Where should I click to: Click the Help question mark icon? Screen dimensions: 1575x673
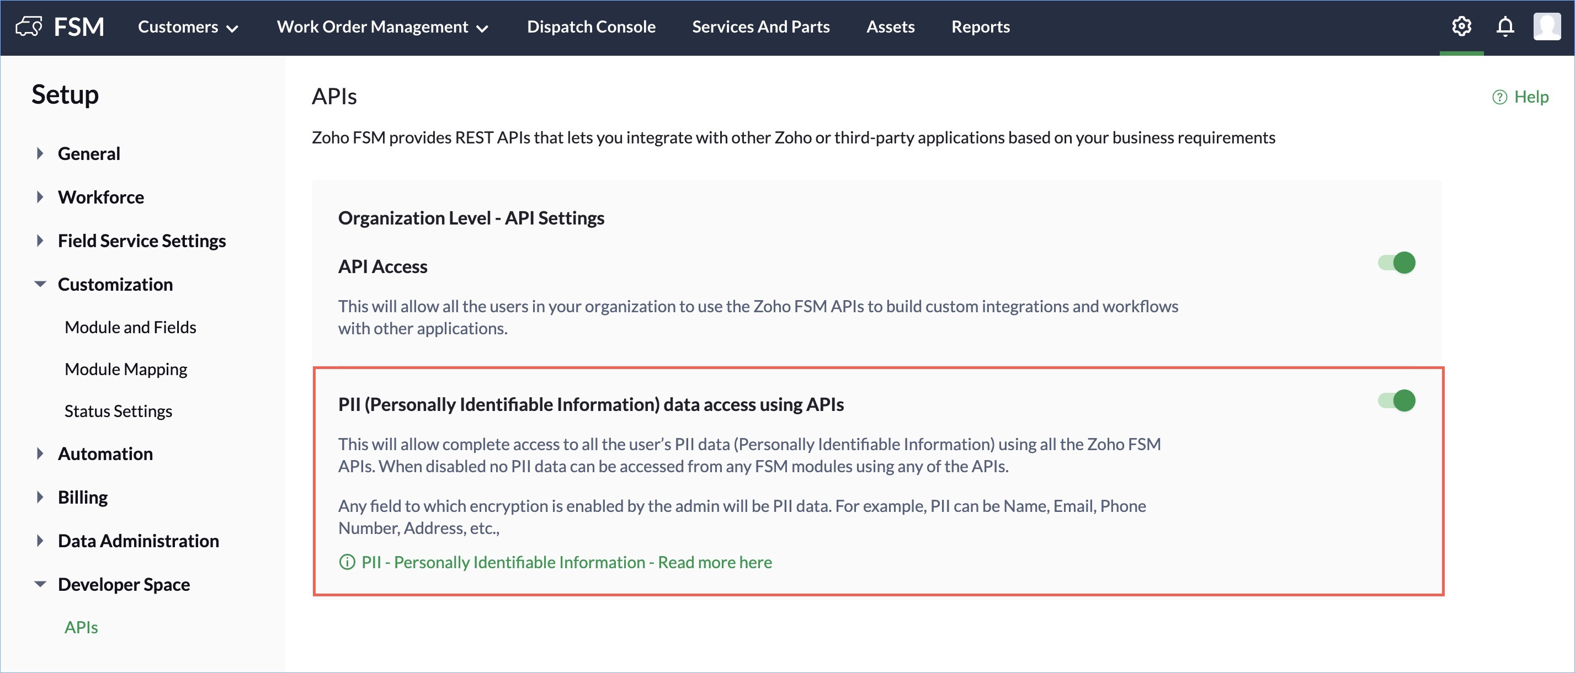tap(1499, 97)
